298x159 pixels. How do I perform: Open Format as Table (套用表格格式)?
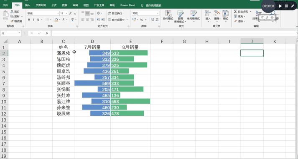coord(180,17)
